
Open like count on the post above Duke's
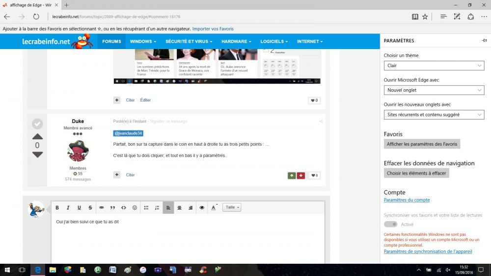click(x=314, y=100)
